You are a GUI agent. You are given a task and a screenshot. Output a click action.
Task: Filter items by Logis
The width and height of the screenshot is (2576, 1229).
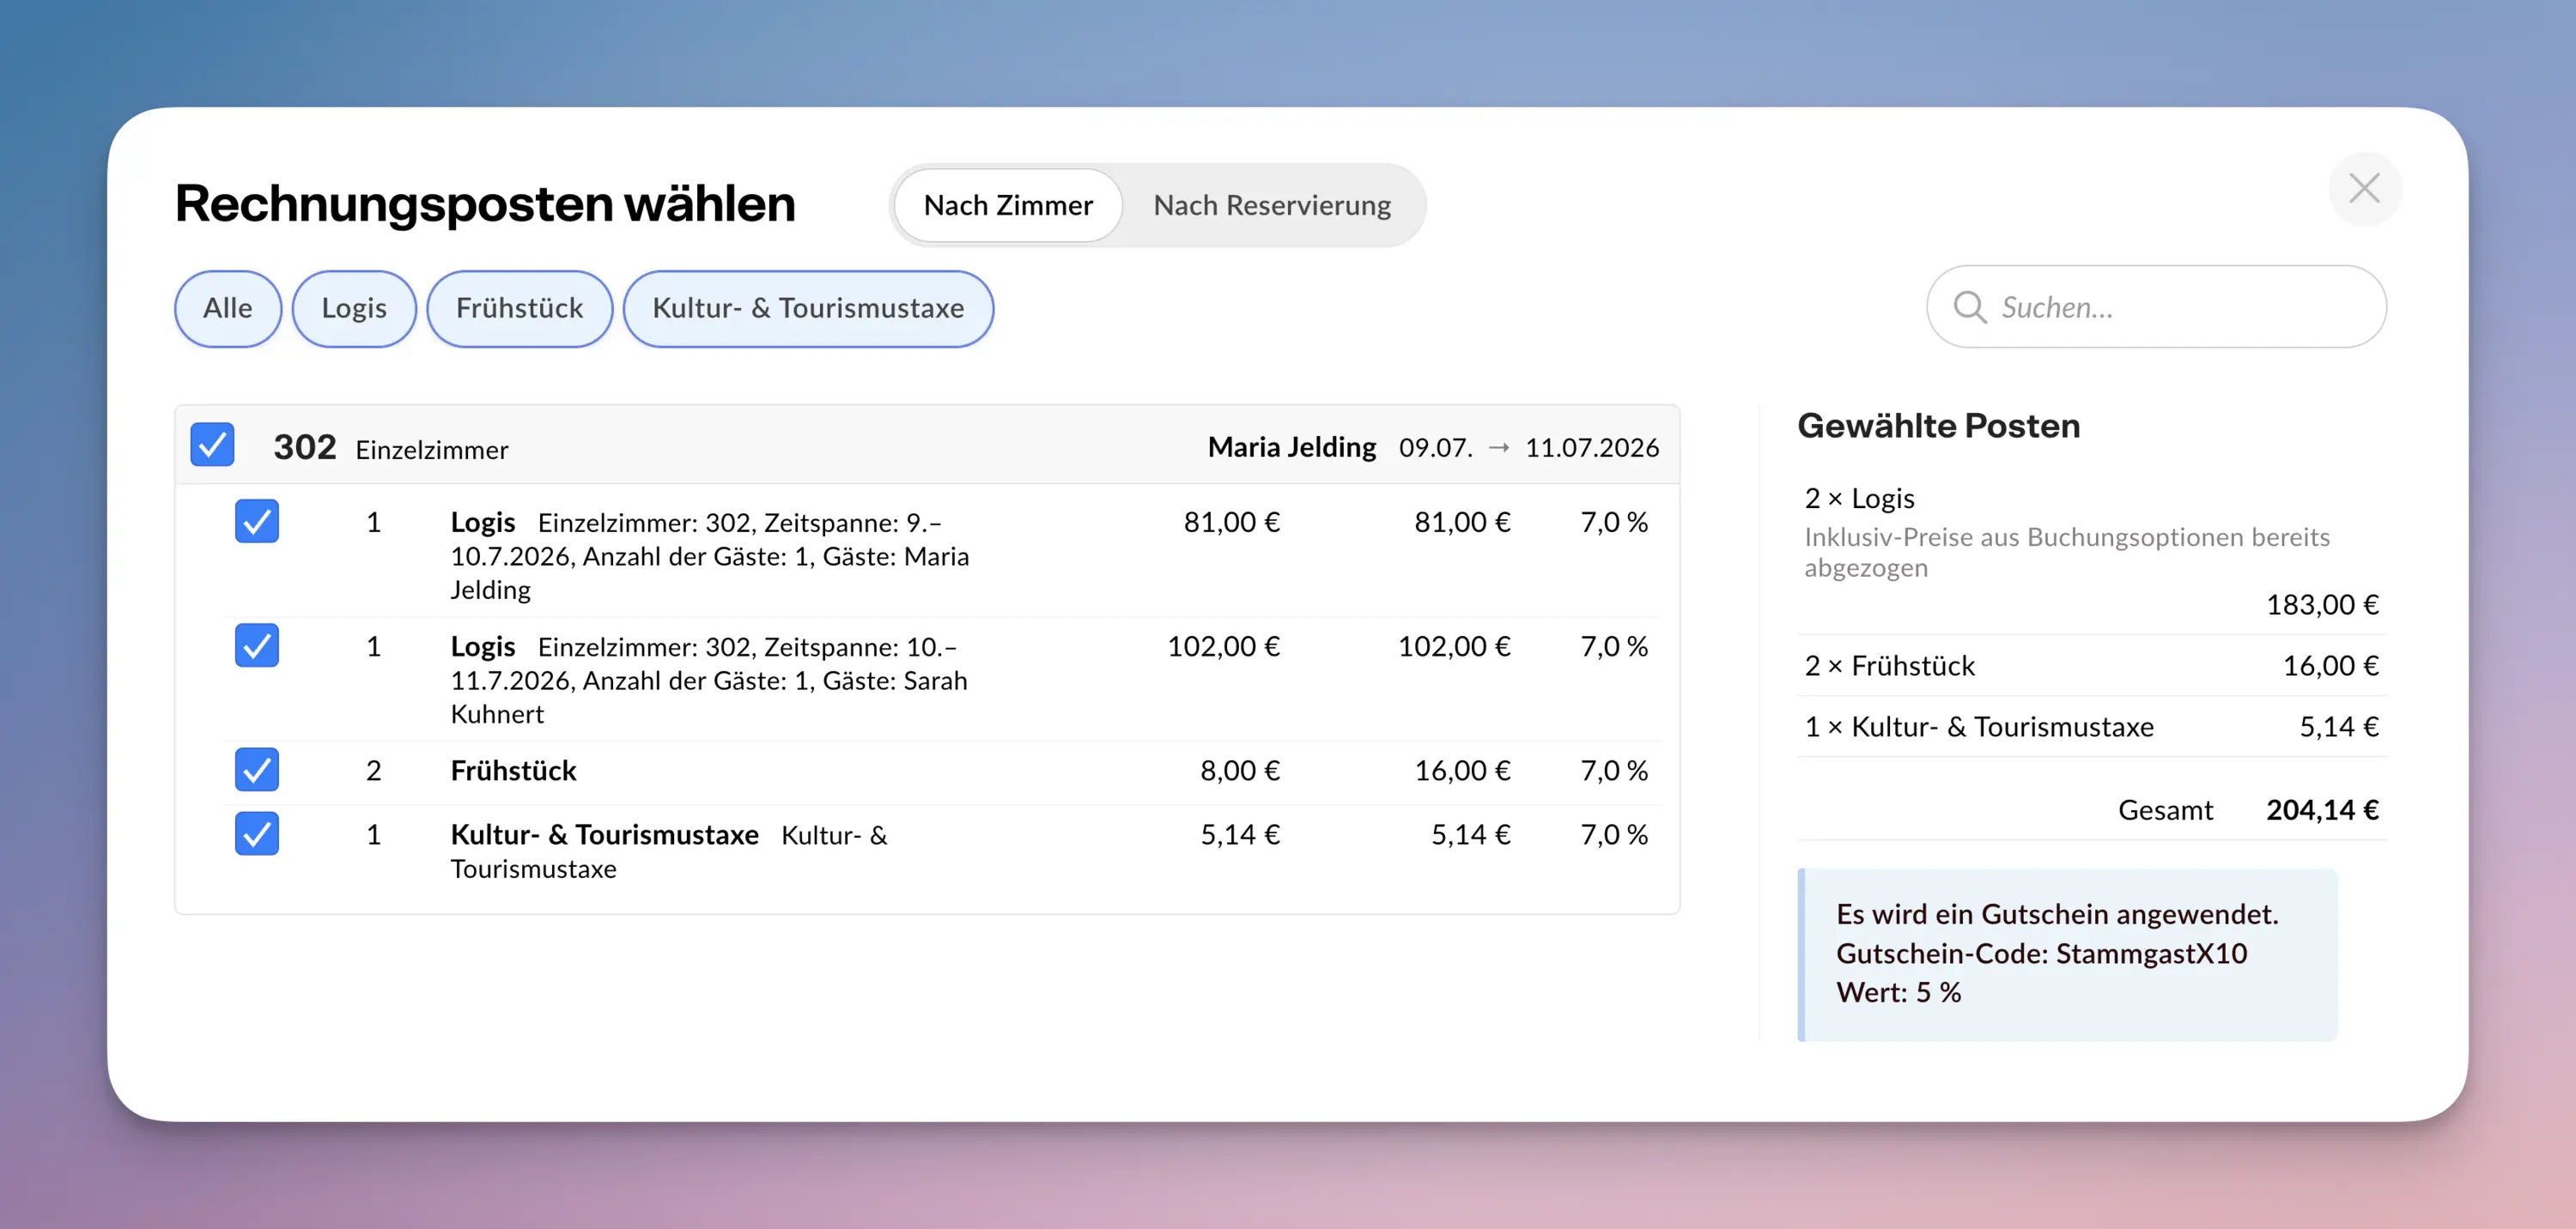[353, 308]
